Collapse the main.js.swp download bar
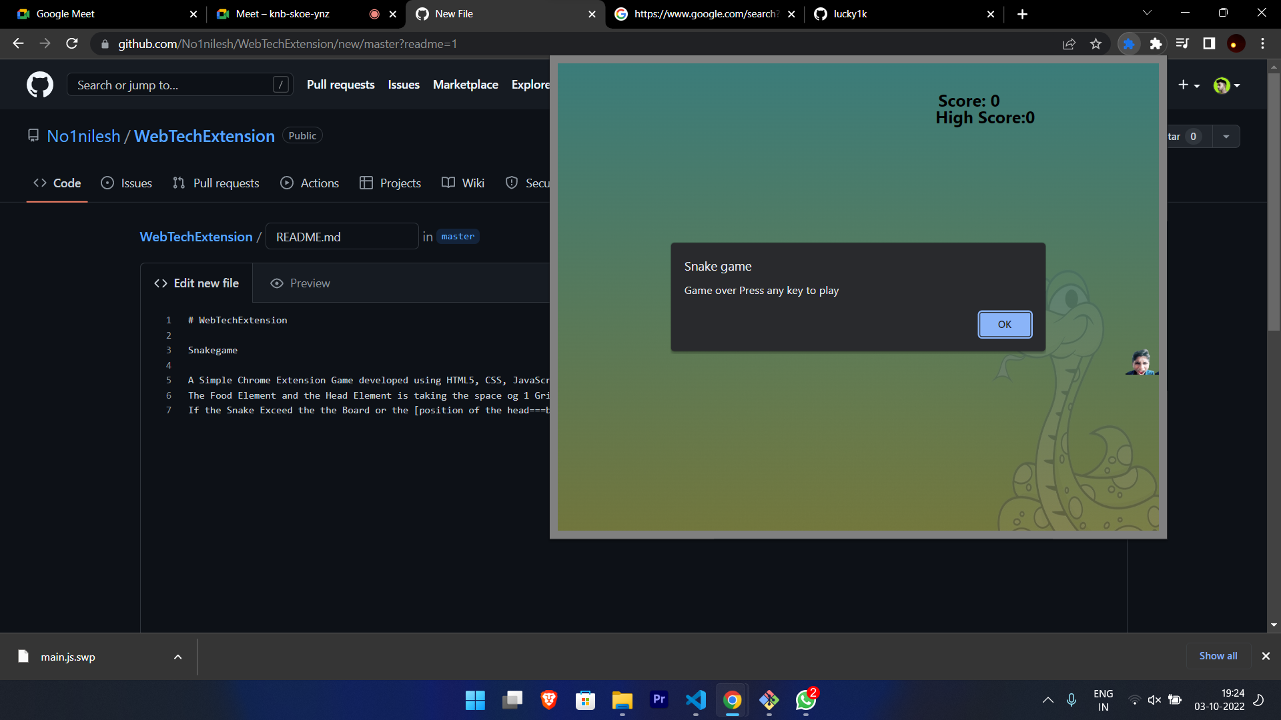1281x720 pixels. [177, 657]
